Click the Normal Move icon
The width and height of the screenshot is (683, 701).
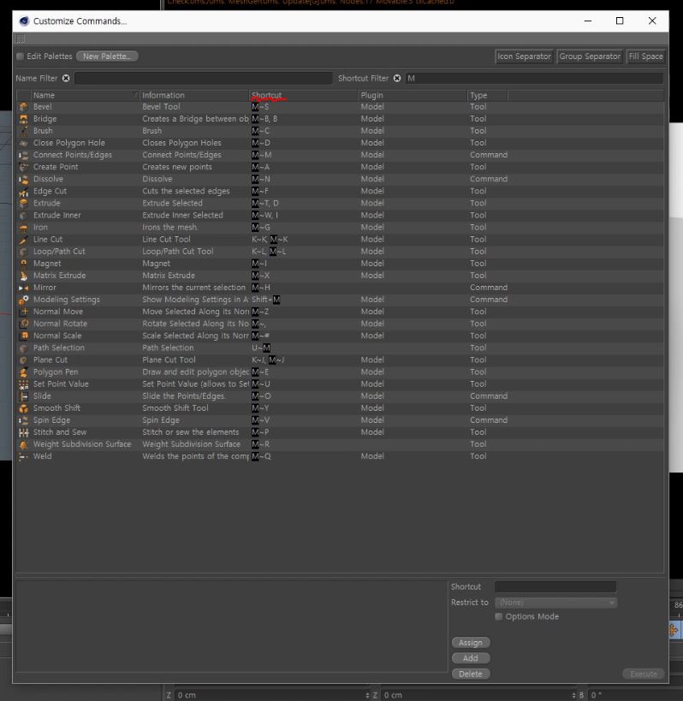click(x=24, y=312)
